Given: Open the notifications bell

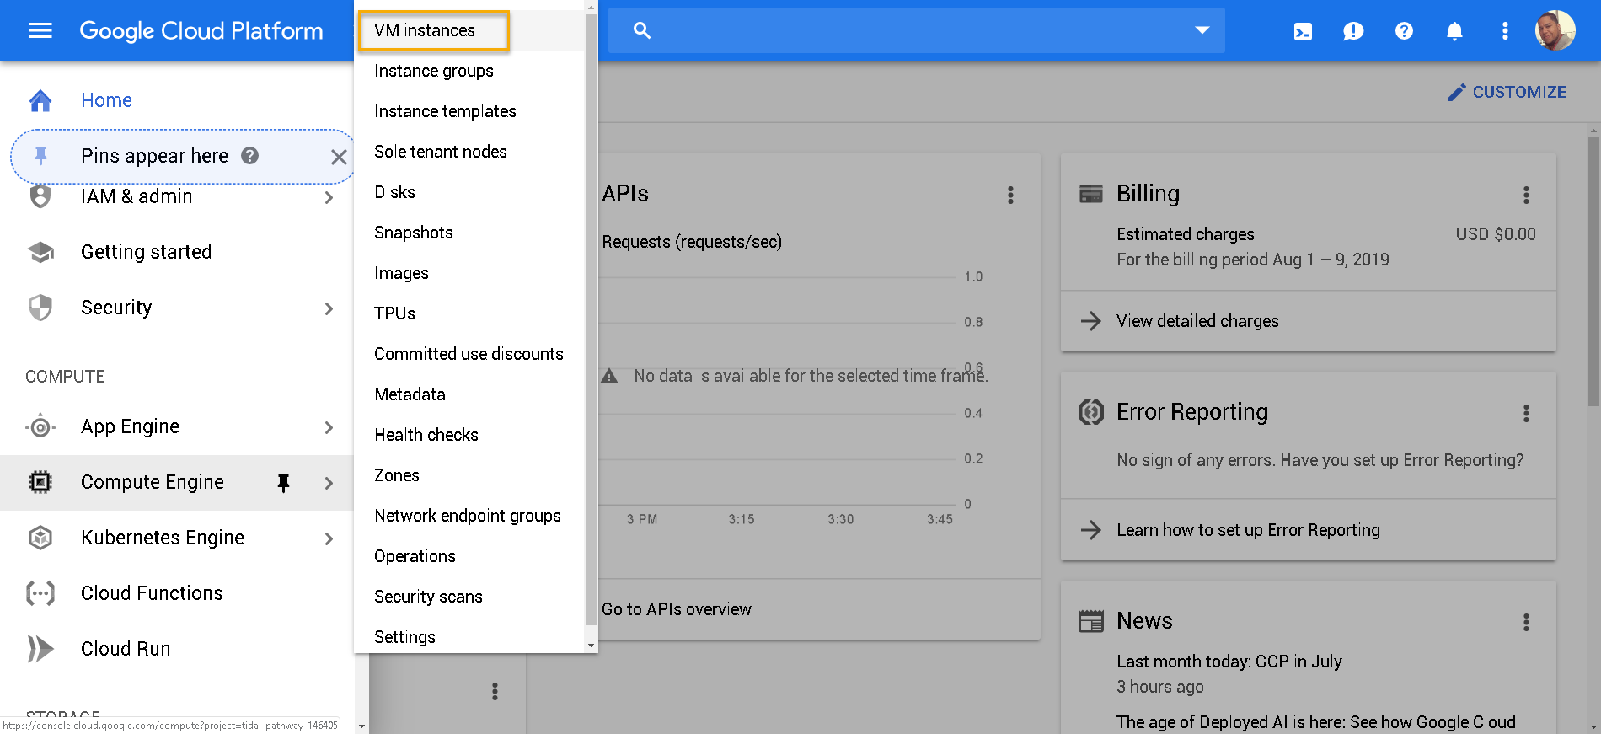Looking at the screenshot, I should 1454,31.
